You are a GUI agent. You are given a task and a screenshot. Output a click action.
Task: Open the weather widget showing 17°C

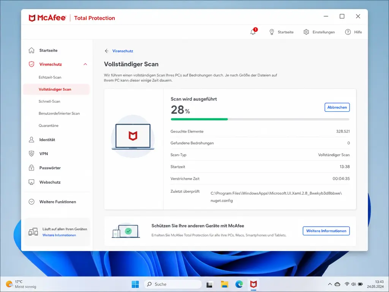pos(21,284)
